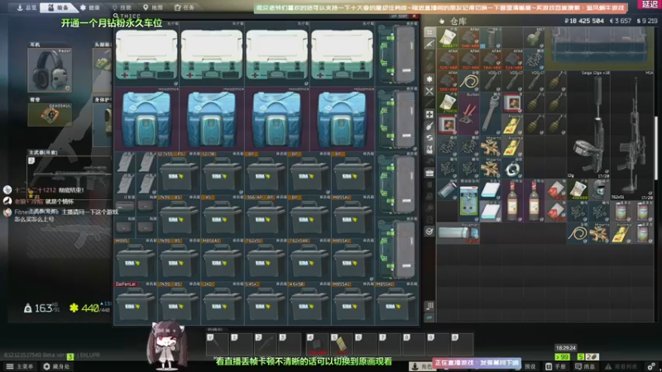Go to the 藏身处 hideout
Image resolution: width=662 pixels, height=372 pixels.
56,366
